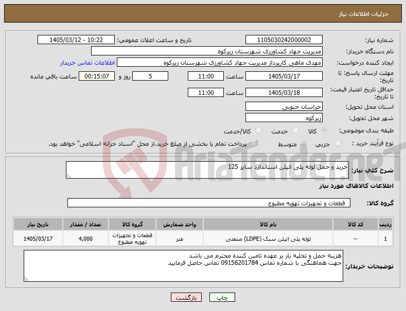Select the کالا radio button

(324, 130)
